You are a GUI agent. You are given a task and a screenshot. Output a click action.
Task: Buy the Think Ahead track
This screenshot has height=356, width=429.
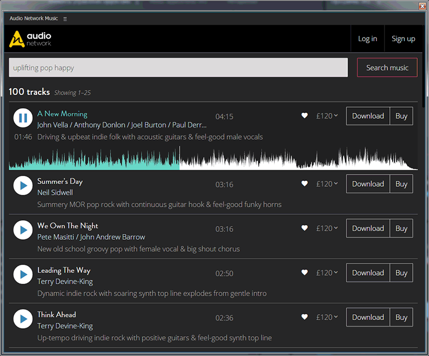pos(401,317)
